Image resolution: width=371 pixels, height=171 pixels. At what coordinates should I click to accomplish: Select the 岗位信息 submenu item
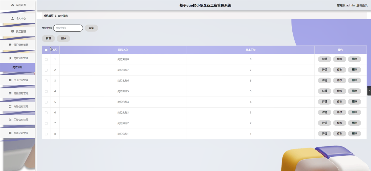coord(18,67)
